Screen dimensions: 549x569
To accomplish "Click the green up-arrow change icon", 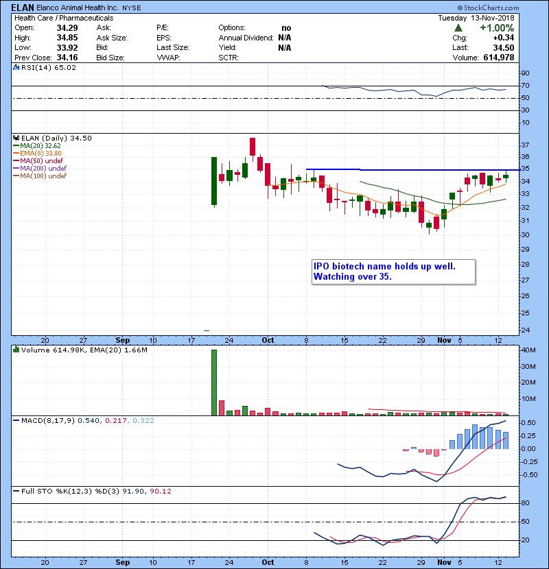I will pyautogui.click(x=458, y=28).
